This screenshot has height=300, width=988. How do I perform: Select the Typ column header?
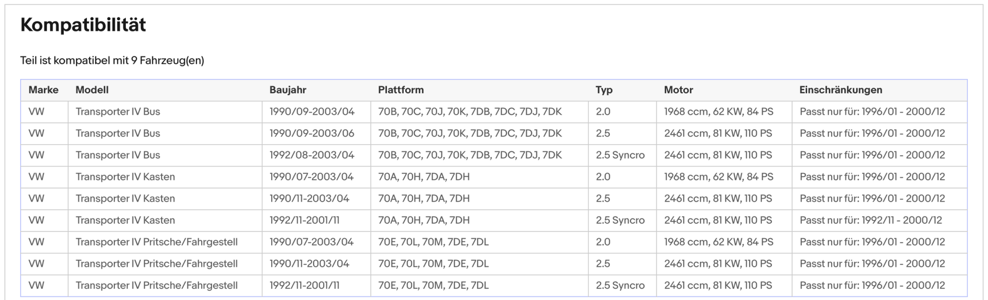pyautogui.click(x=604, y=90)
